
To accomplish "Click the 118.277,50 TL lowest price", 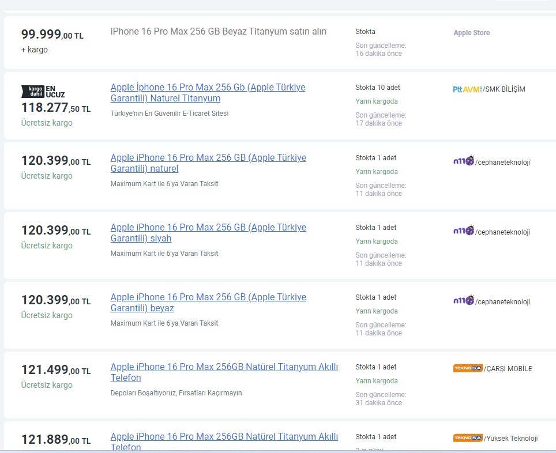I will [55, 108].
